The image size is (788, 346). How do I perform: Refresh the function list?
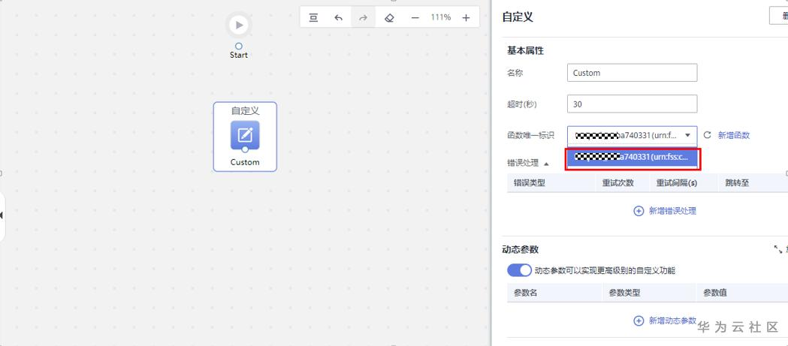coord(707,135)
